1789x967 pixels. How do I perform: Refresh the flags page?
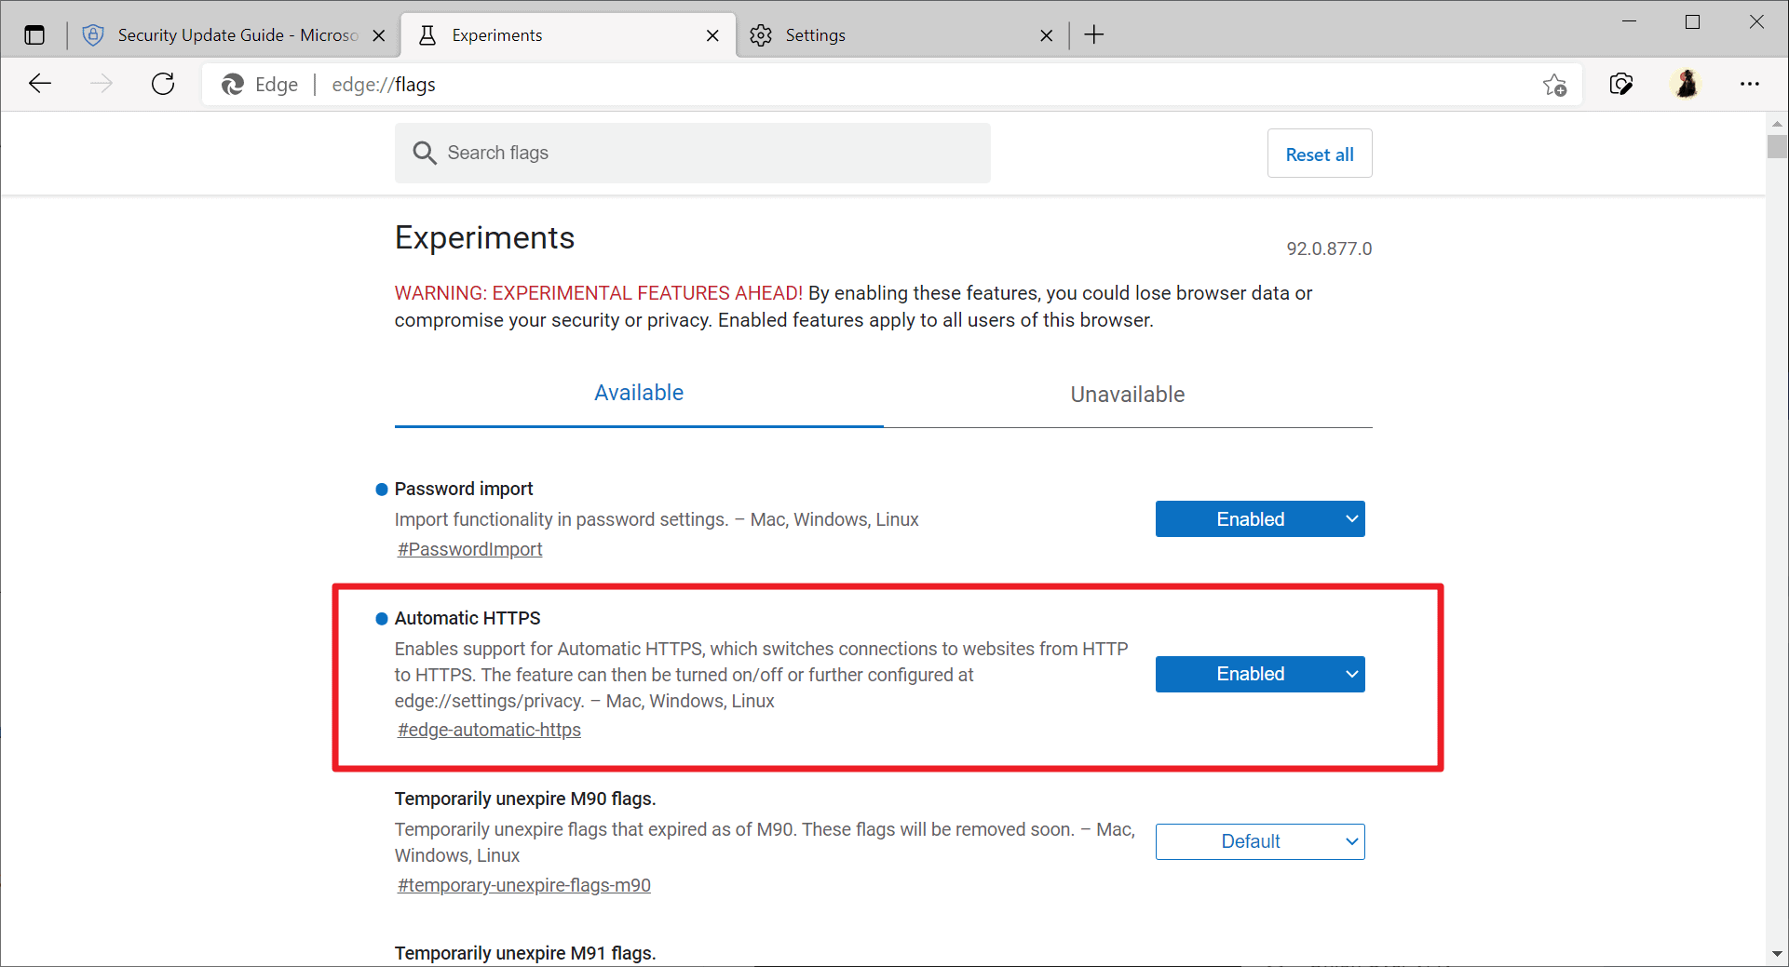(163, 84)
